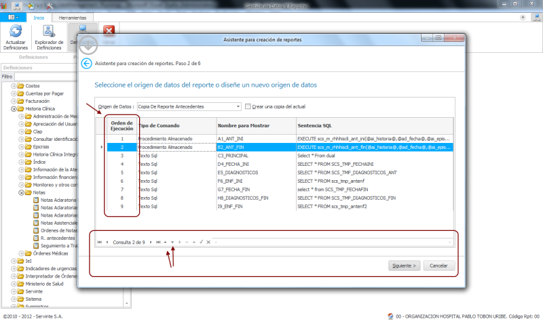Click the post edit checkmark icon

(x=201, y=242)
